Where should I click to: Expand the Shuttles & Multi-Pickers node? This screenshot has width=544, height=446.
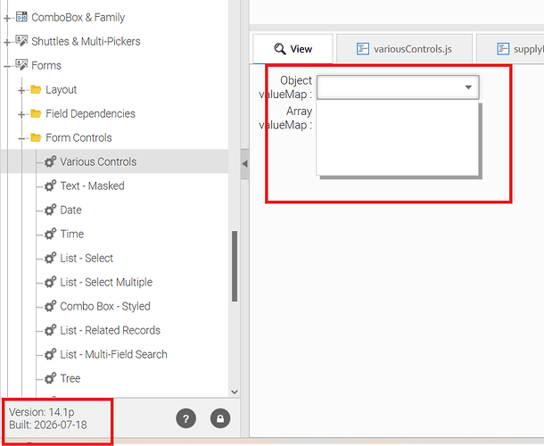pos(7,42)
